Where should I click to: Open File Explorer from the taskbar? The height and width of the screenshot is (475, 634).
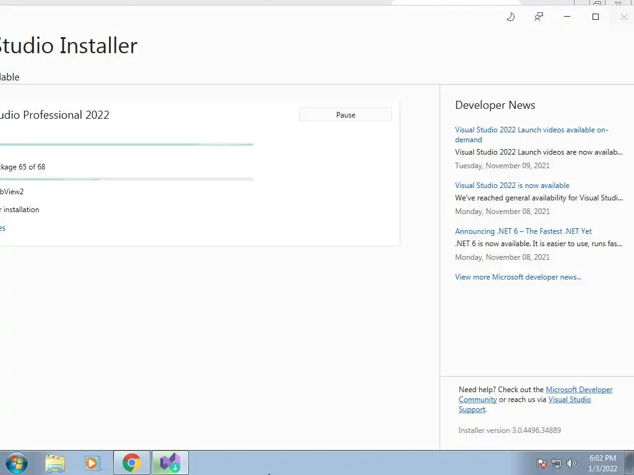55,463
